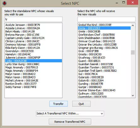Image resolution: width=140 pixels, height=128 pixels.
Task: Select Gunnar Stone-Eye in the right list
Action: [97, 90]
